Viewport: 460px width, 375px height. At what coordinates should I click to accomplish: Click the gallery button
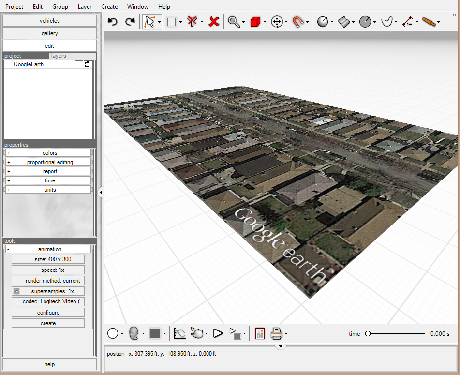[x=49, y=33]
